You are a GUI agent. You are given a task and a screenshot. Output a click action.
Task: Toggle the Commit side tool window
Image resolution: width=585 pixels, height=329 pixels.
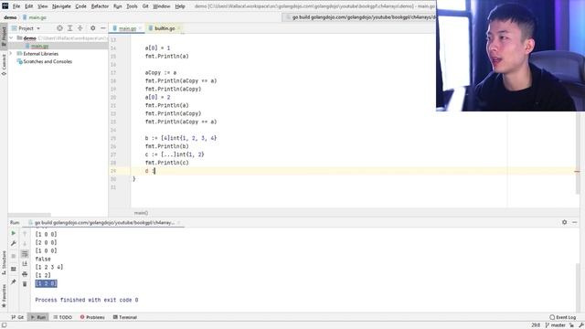[4, 64]
